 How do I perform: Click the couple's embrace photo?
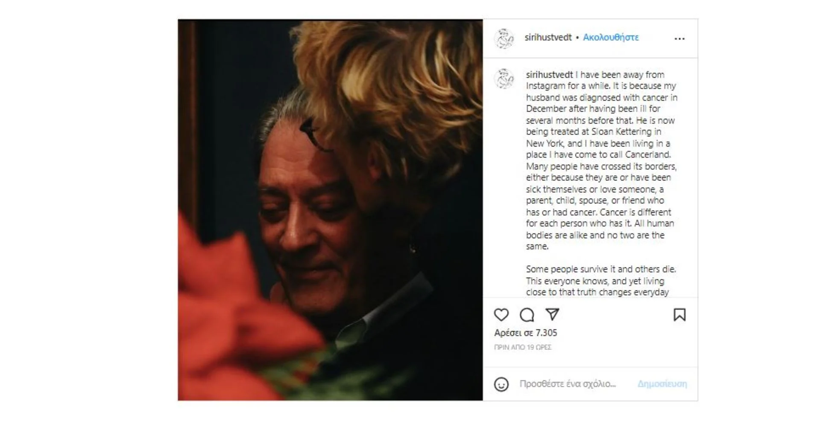(x=330, y=210)
